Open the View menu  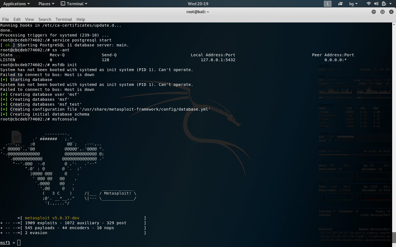click(x=29, y=19)
